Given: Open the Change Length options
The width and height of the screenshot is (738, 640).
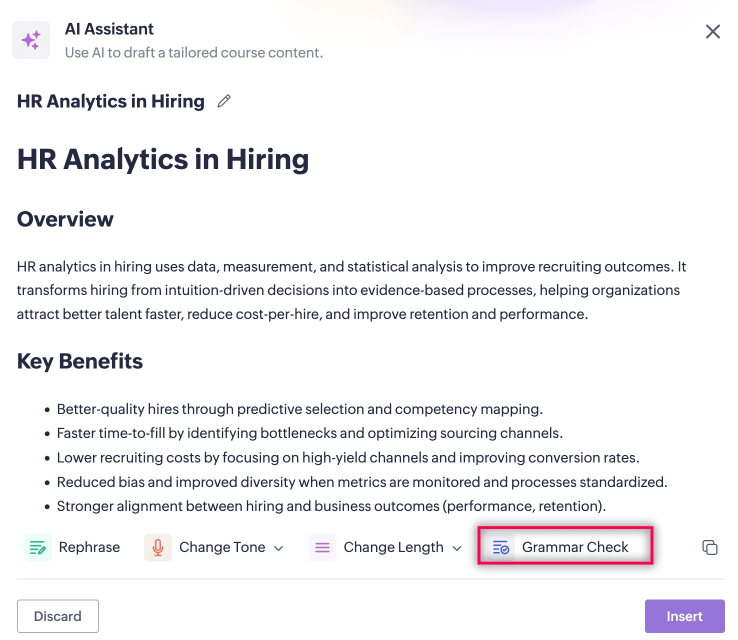Looking at the screenshot, I should click(393, 547).
